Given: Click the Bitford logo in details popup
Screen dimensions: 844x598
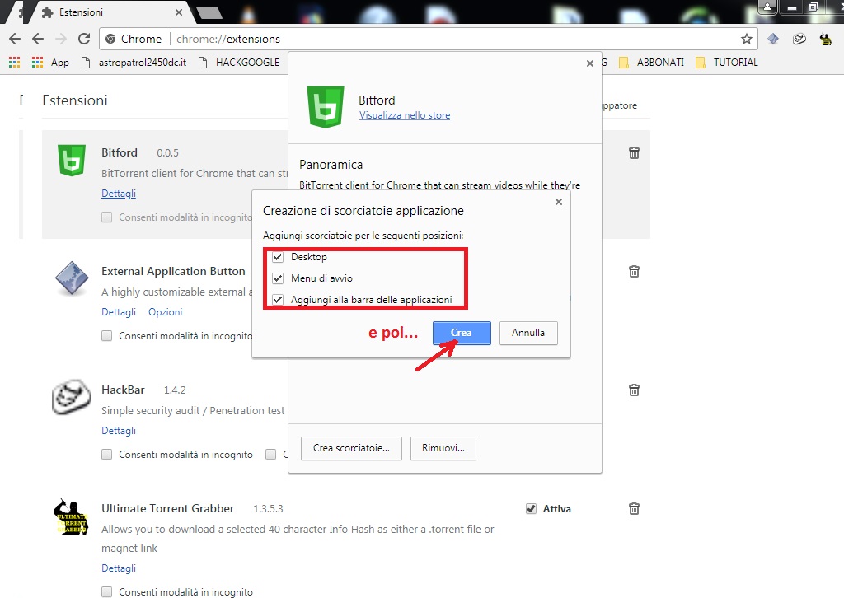Looking at the screenshot, I should point(325,106).
